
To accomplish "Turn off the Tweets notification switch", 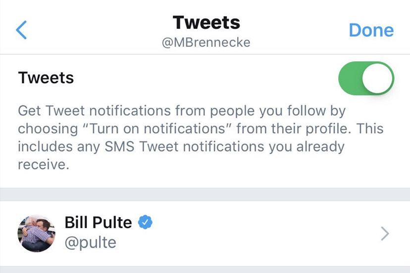I will tap(366, 78).
